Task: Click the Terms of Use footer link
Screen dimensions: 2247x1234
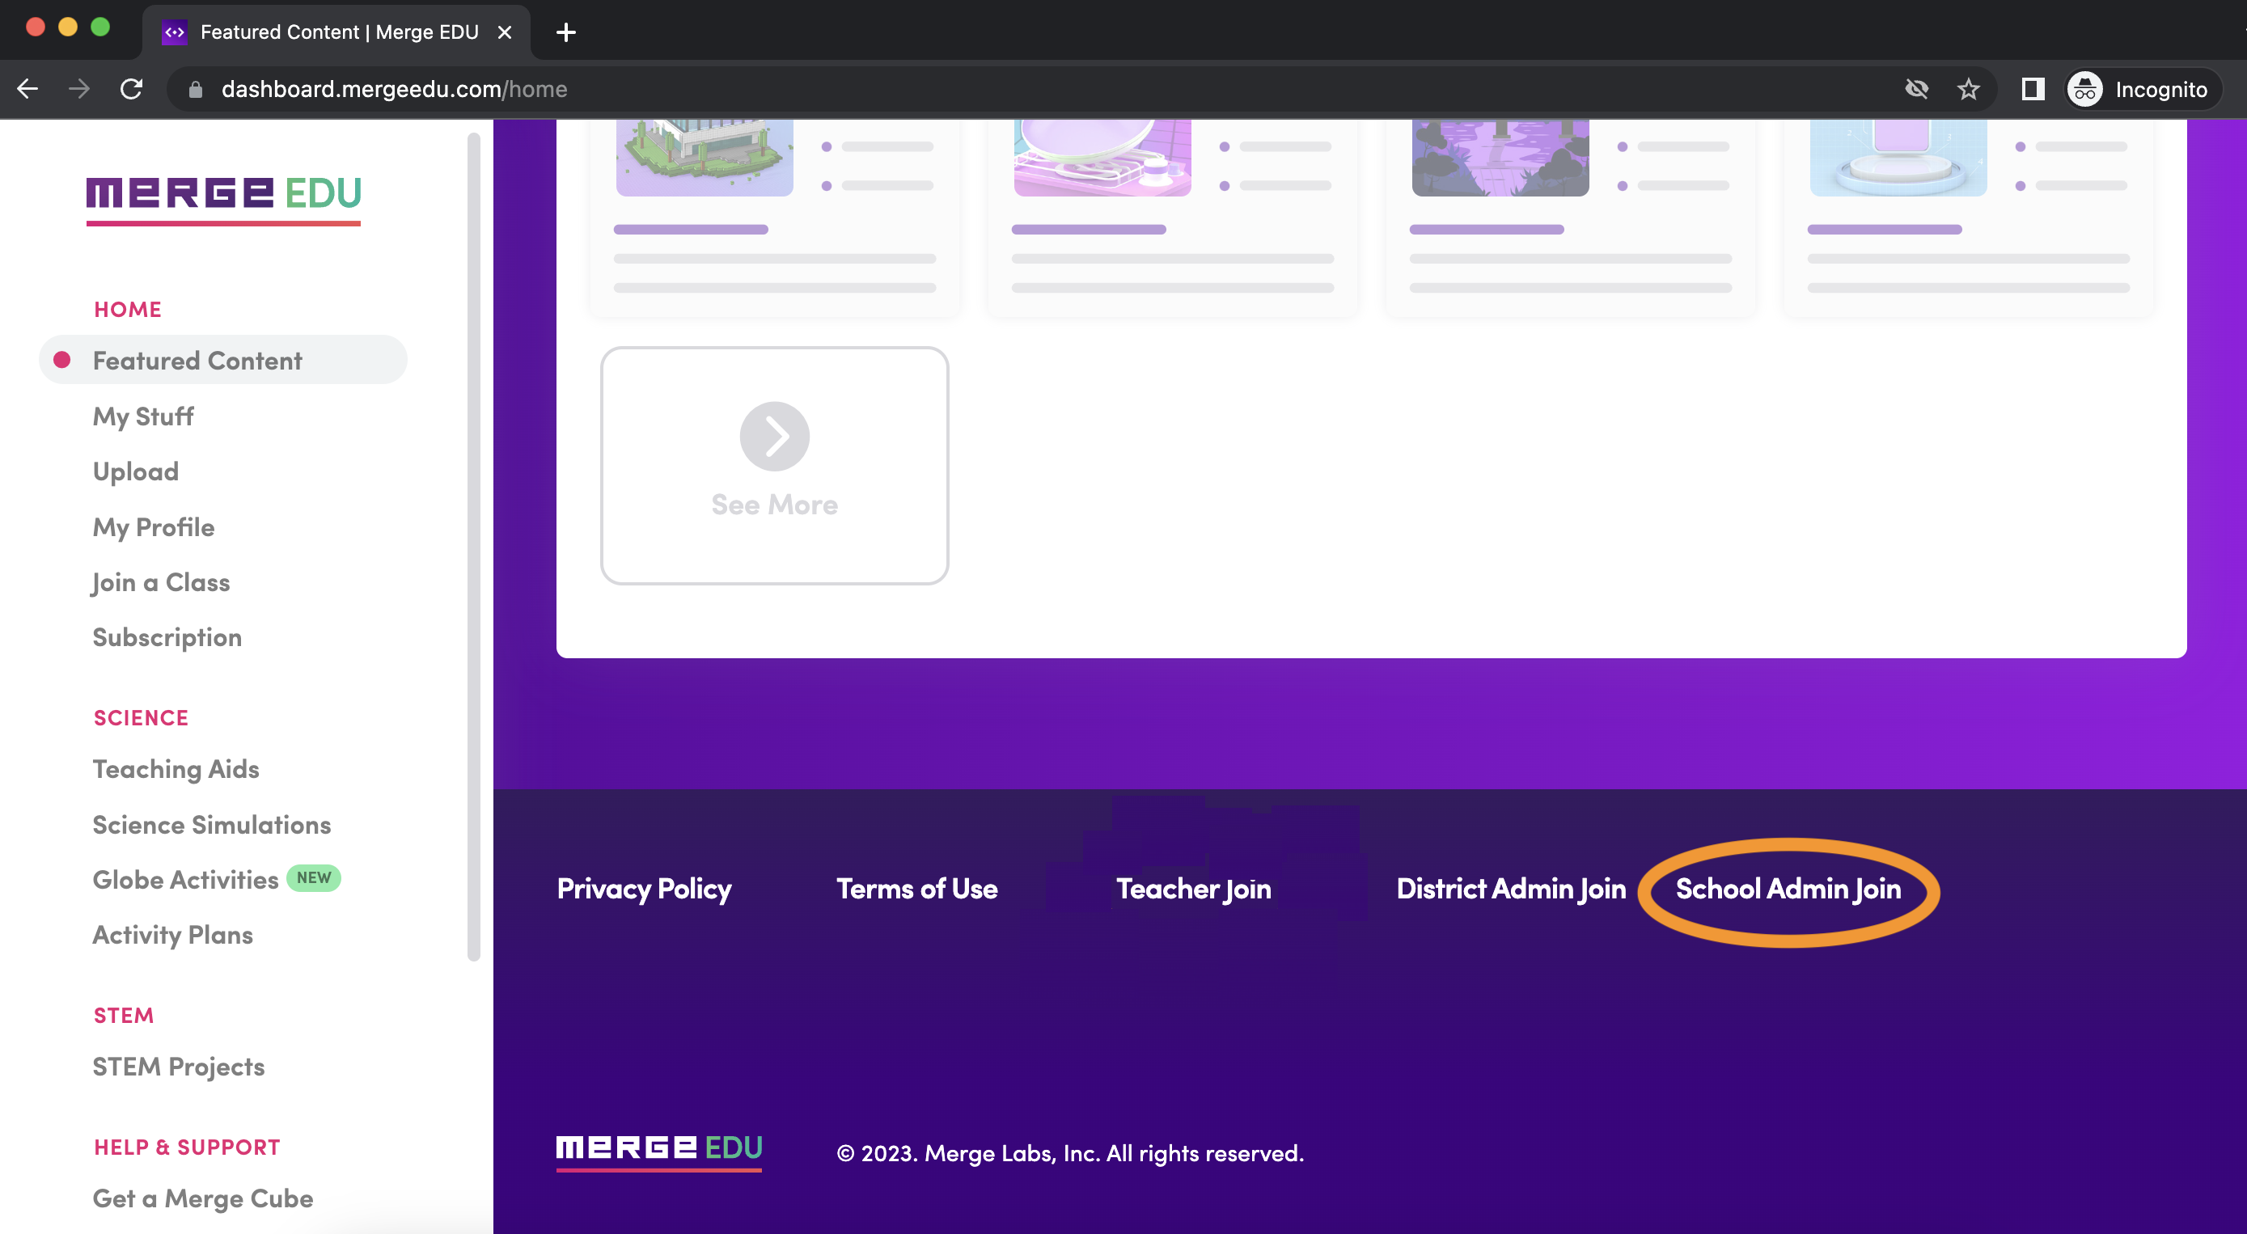Action: tap(916, 889)
